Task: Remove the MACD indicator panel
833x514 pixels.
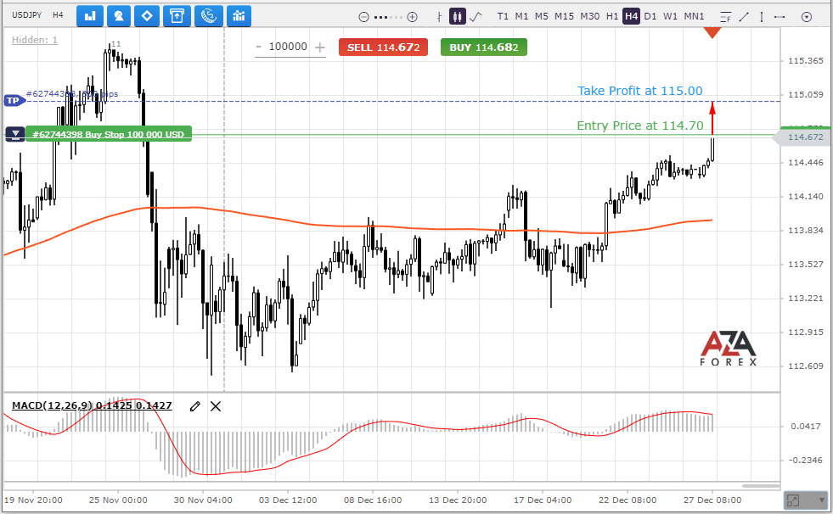Action: pyautogui.click(x=215, y=406)
